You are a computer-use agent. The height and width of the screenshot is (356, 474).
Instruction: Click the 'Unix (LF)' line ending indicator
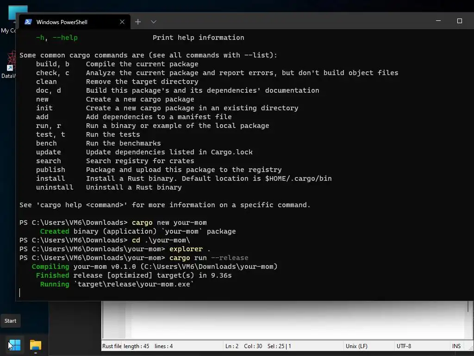click(x=356, y=346)
